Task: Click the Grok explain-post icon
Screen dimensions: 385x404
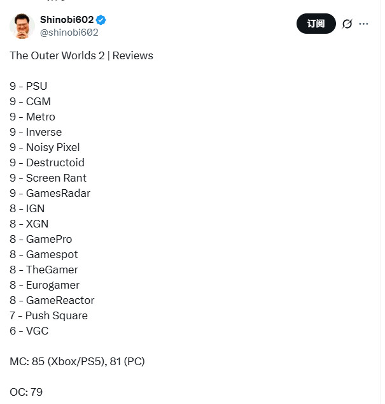Action: (x=347, y=24)
